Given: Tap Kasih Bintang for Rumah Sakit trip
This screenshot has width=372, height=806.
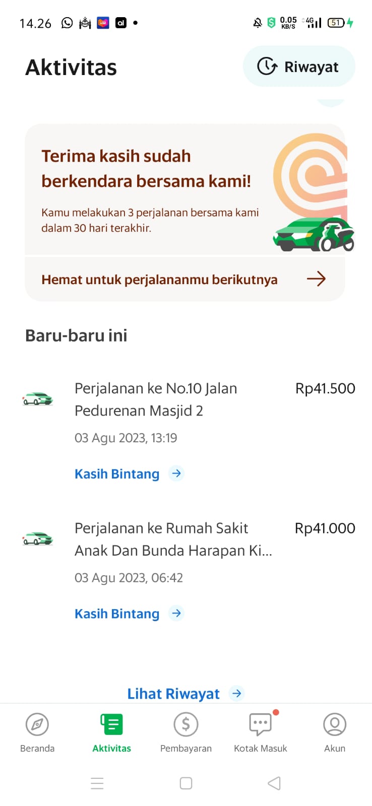Looking at the screenshot, I should tap(117, 614).
